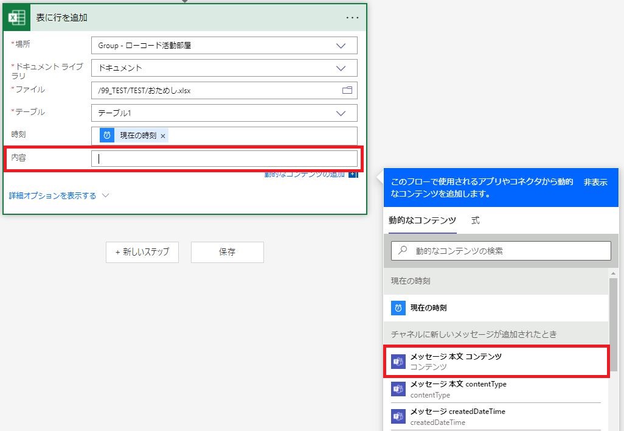Select メッセージ 本文 コンテンツ item
Viewport: 624px width, 431px height.
496,361
